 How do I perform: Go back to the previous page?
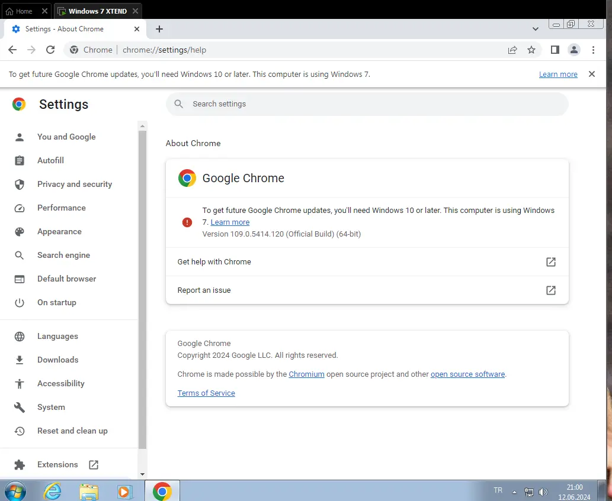12,50
